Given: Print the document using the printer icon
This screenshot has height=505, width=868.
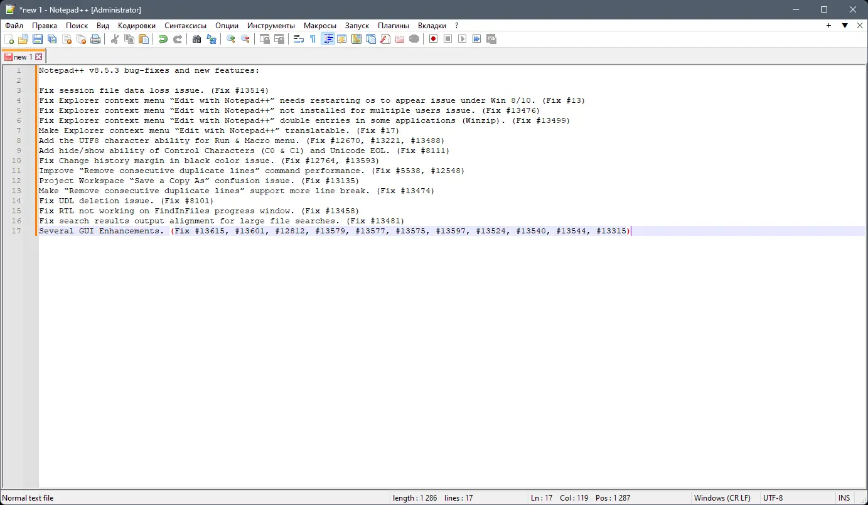Looking at the screenshot, I should [95, 39].
